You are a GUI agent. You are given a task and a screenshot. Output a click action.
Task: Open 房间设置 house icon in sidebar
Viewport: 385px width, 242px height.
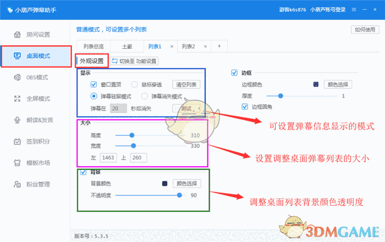pos(17,35)
